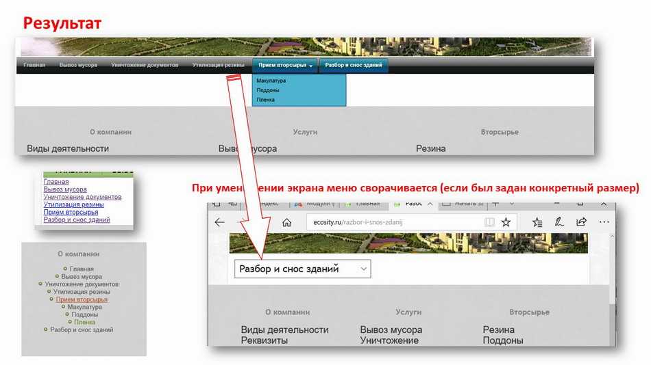Click 'Вывоз мусора' in top navigation
This screenshot has width=651, height=365.
pos(78,66)
